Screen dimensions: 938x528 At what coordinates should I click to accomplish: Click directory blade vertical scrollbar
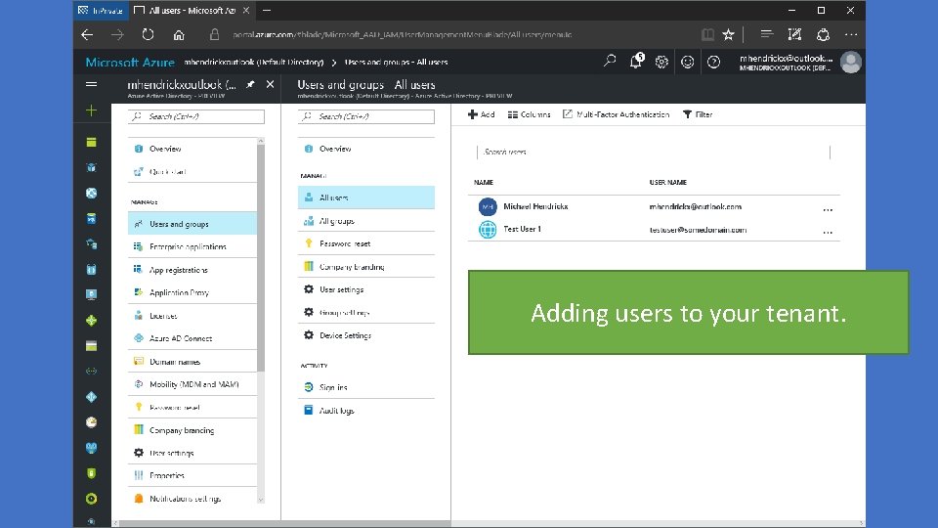(261, 257)
